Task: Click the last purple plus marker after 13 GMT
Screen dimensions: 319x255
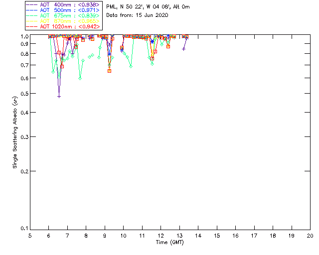Action: pos(184,49)
